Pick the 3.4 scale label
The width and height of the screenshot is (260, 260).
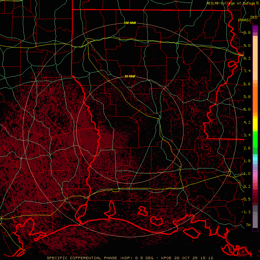click(x=247, y=135)
